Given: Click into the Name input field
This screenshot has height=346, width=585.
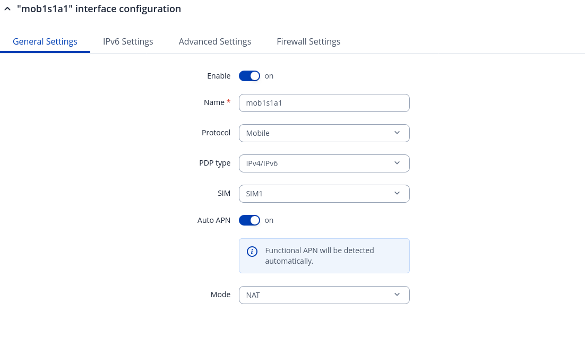Looking at the screenshot, I should click(324, 103).
